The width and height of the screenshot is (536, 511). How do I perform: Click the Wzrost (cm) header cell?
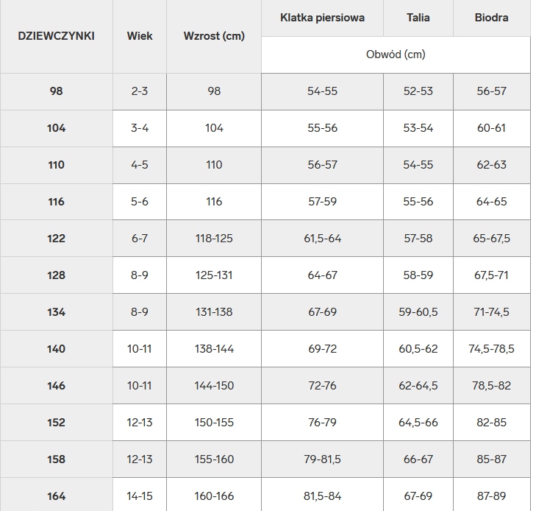coord(214,36)
